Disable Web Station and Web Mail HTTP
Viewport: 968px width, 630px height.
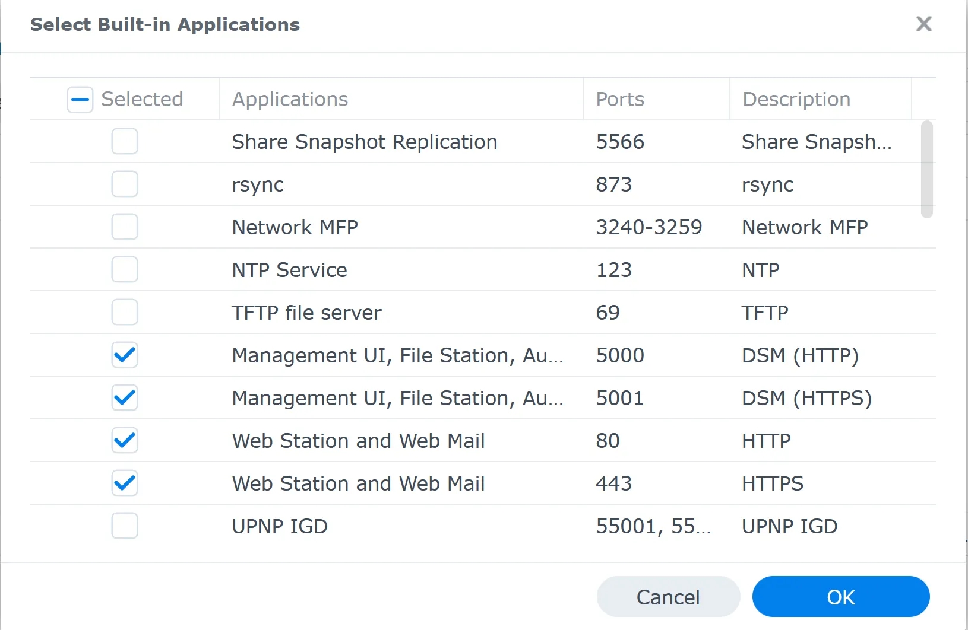[x=124, y=440]
